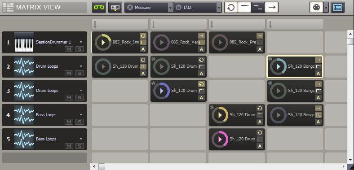354x170 pixels.
Task: Open the Measure trigger resolution dropdown
Action: 149,8
